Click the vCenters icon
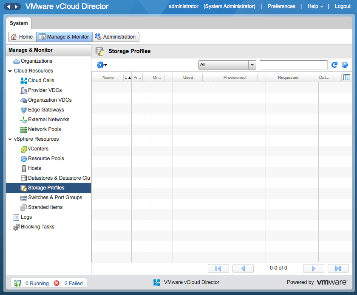Image resolution: width=357 pixels, height=295 pixels. 24,149
